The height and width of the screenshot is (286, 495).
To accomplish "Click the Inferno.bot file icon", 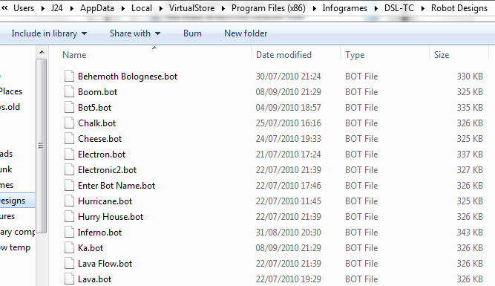I will (69, 233).
